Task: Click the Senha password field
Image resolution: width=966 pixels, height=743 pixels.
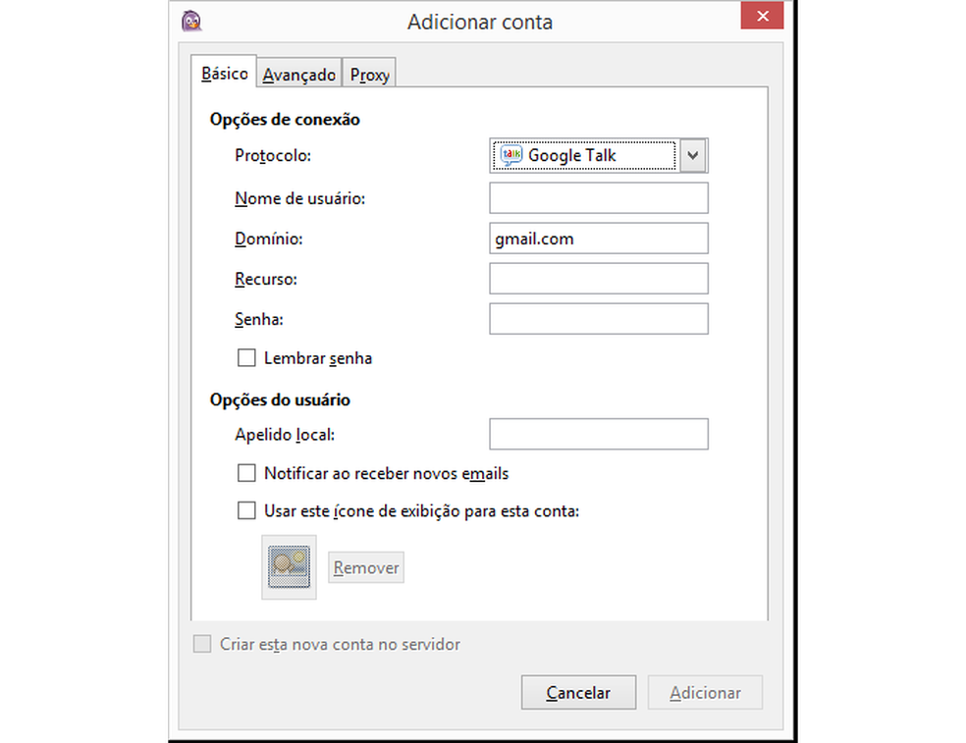Action: point(598,318)
